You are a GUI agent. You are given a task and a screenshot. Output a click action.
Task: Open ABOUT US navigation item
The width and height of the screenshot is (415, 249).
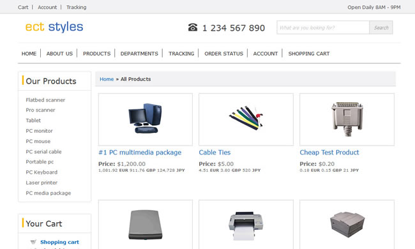(59, 54)
